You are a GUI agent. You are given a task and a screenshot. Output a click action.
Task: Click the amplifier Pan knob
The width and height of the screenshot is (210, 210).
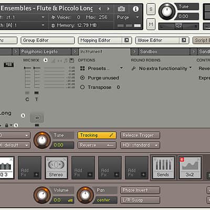pyautogui.click(x=85, y=195)
